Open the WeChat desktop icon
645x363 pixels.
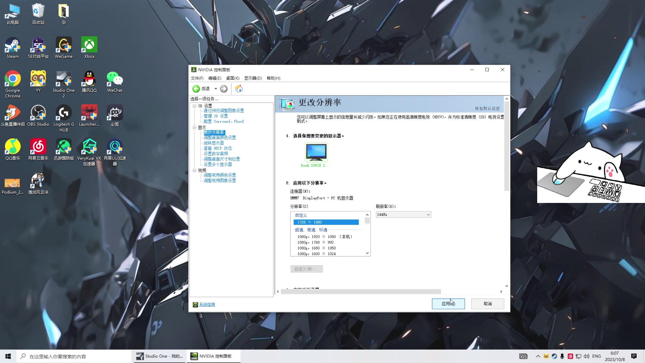coord(115,82)
